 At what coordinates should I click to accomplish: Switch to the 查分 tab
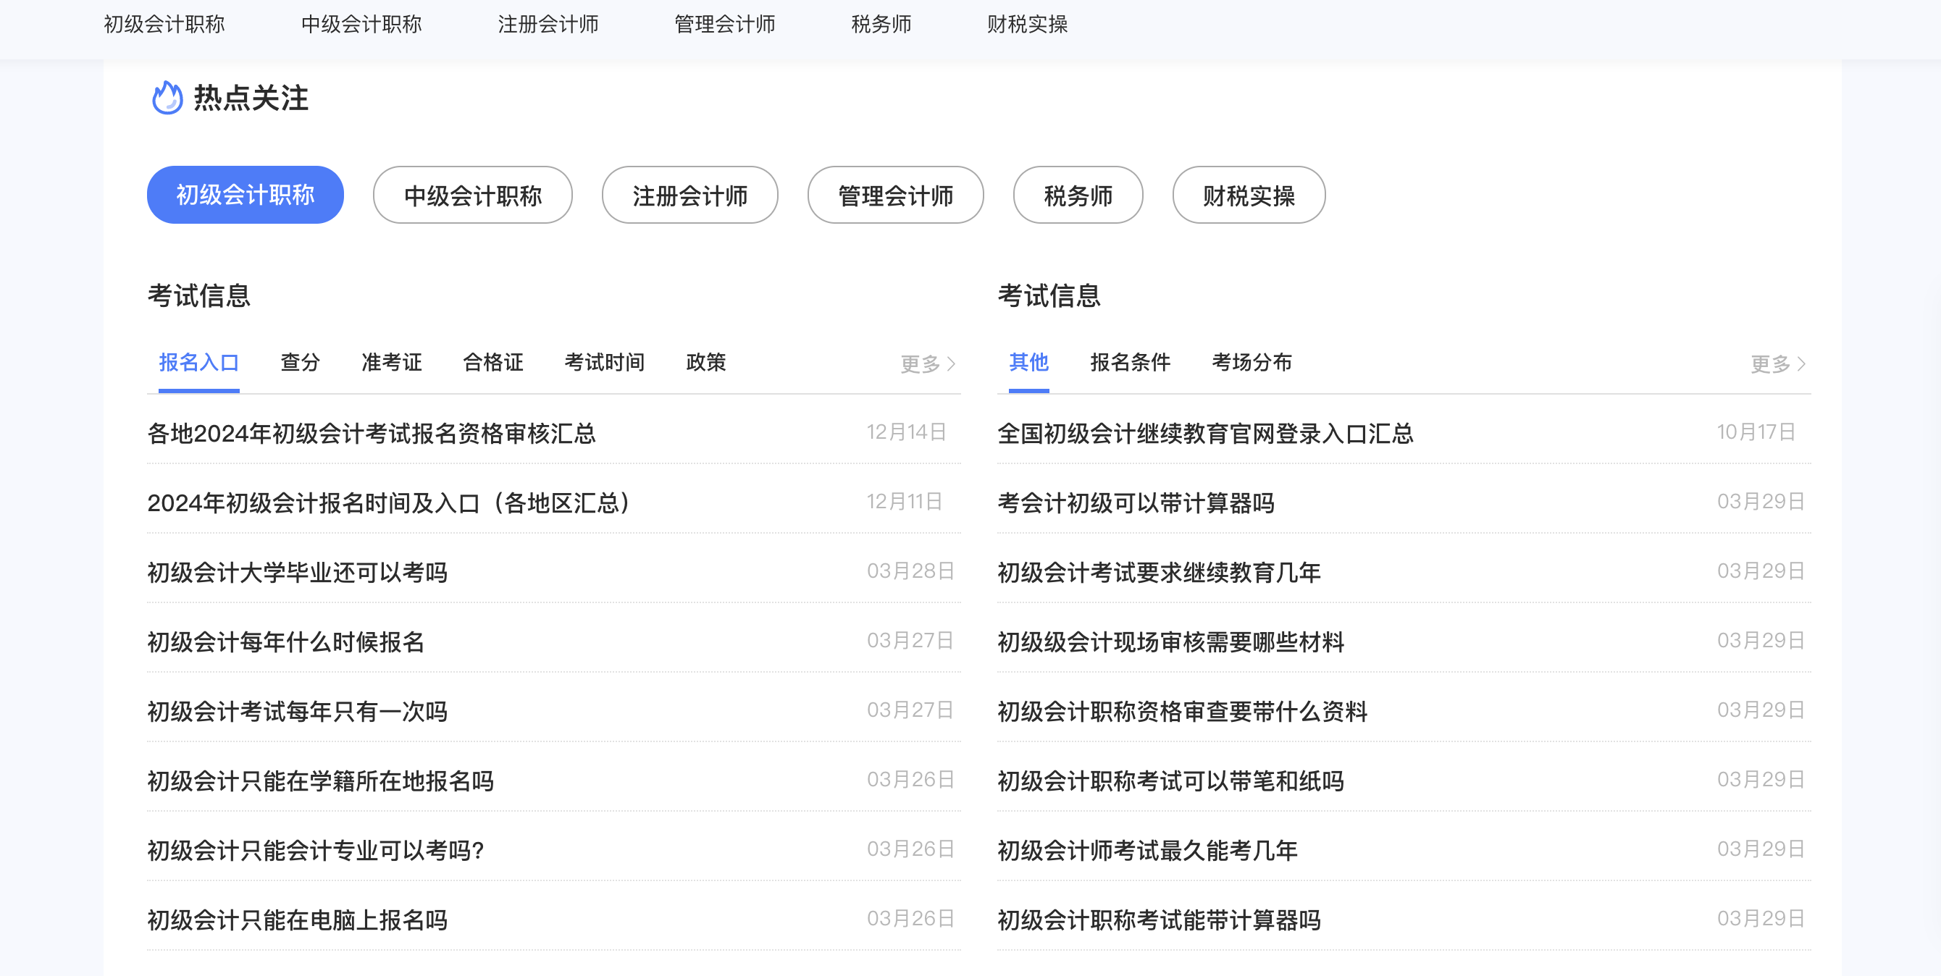[x=301, y=363]
